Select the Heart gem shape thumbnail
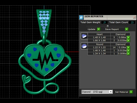 84,36
